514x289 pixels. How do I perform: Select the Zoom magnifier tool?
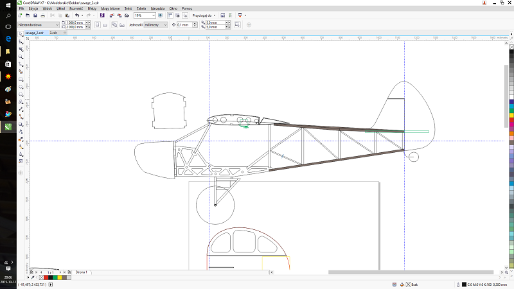point(21,57)
